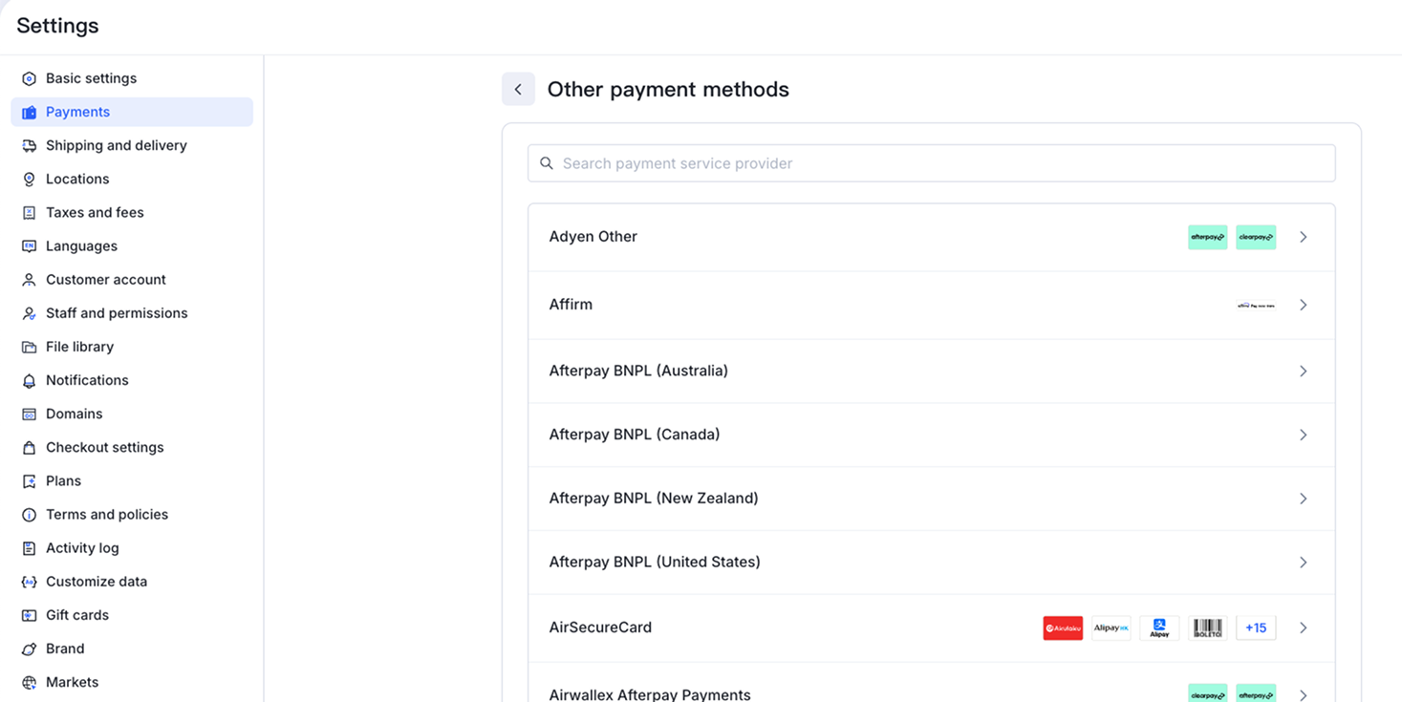Viewport: 1402px width, 702px height.
Task: Show the +15 more payment methods badge
Action: (x=1256, y=628)
